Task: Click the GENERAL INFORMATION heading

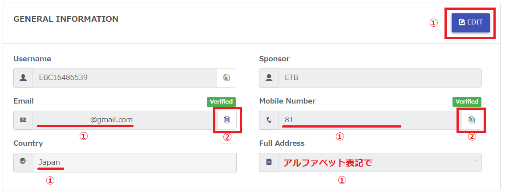Action: point(66,19)
